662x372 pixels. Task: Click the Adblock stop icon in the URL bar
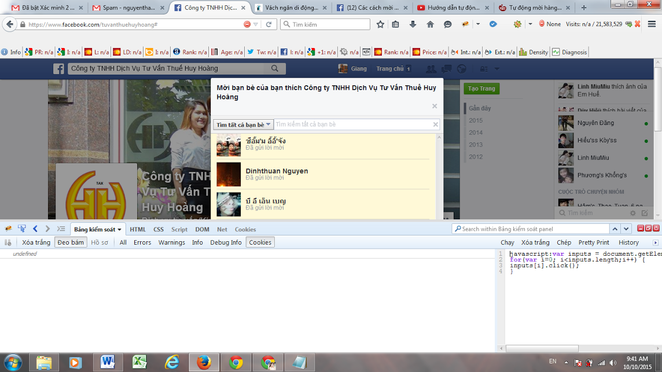click(247, 24)
